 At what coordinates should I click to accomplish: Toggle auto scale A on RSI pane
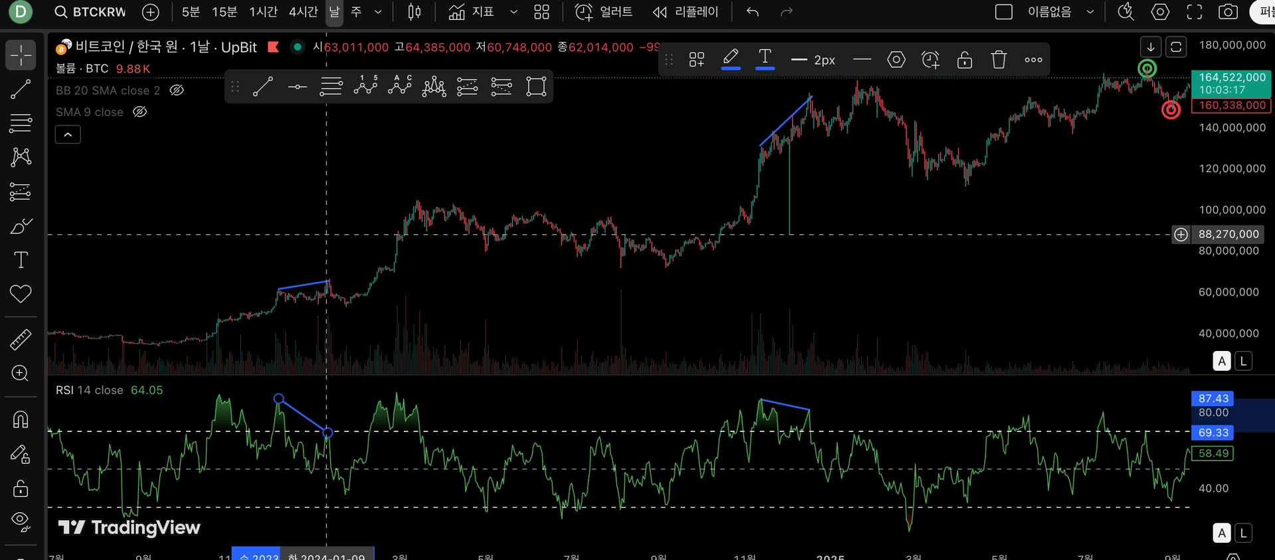click(1222, 533)
